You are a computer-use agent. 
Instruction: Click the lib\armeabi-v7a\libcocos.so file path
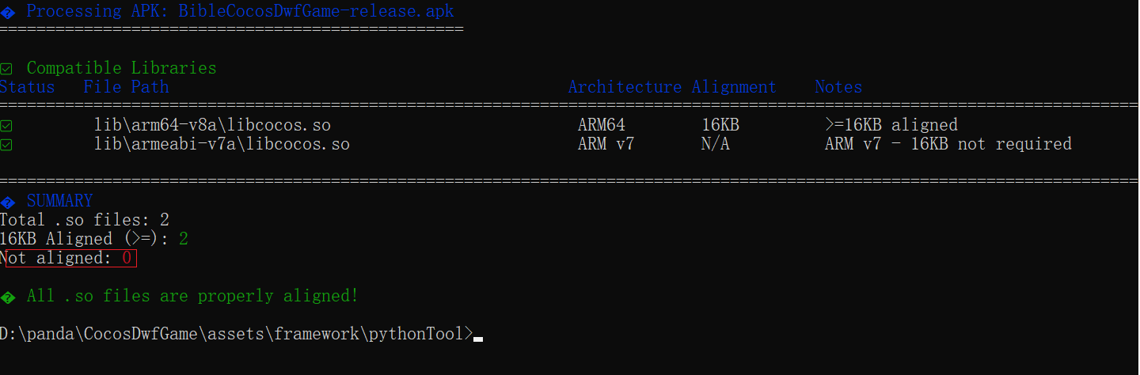point(222,144)
